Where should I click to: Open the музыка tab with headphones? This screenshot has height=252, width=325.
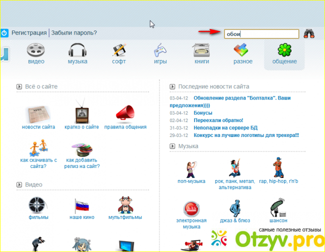[x=77, y=53]
